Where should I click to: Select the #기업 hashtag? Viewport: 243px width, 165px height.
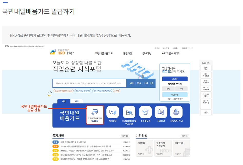117,91
